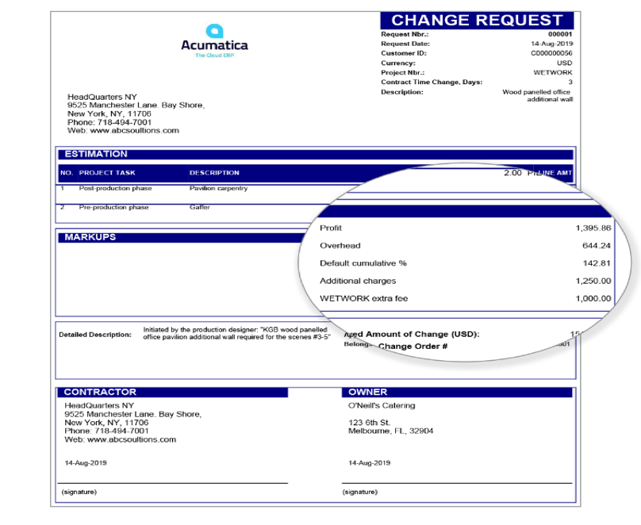Screen dimensions: 641x525
Task: Click Gaffer description cell
Action: click(199, 207)
